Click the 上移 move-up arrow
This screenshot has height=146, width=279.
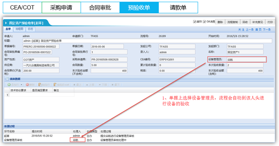point(87,85)
